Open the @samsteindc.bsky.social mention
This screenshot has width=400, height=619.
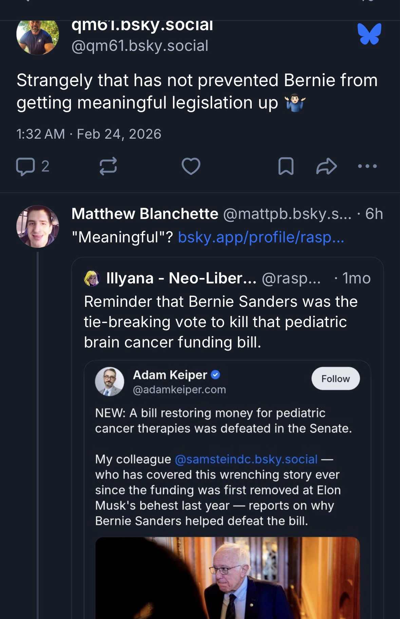(246, 459)
